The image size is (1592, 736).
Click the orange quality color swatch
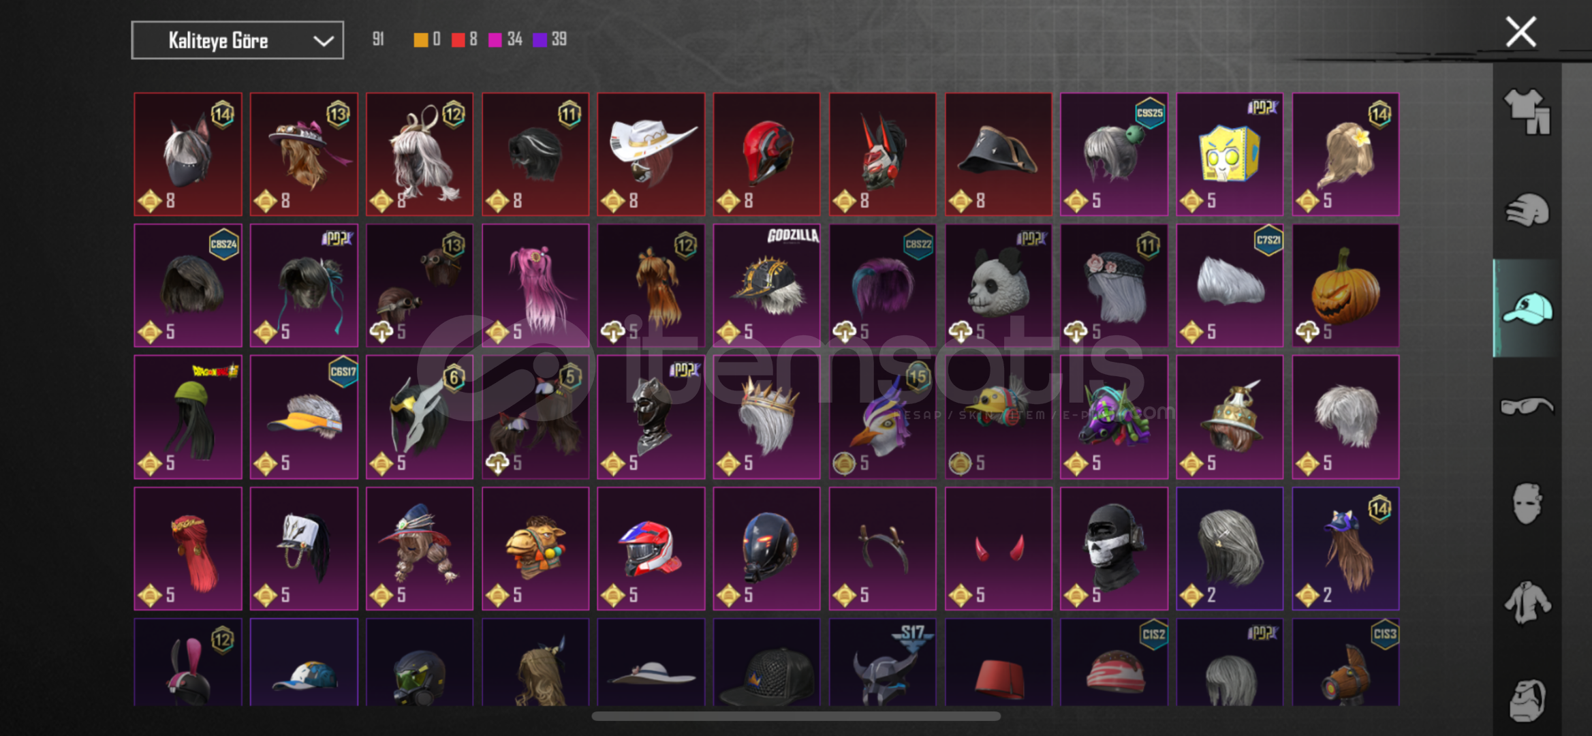tap(421, 40)
